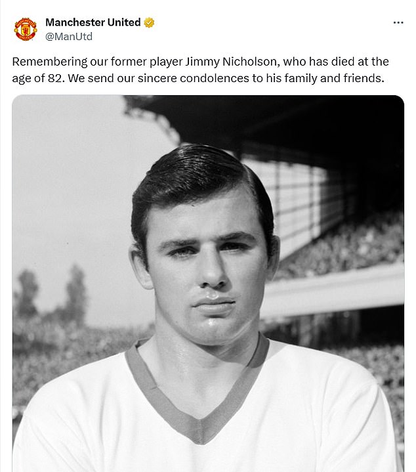
Task: Open the black-and-white player photo
Action: pos(208,282)
